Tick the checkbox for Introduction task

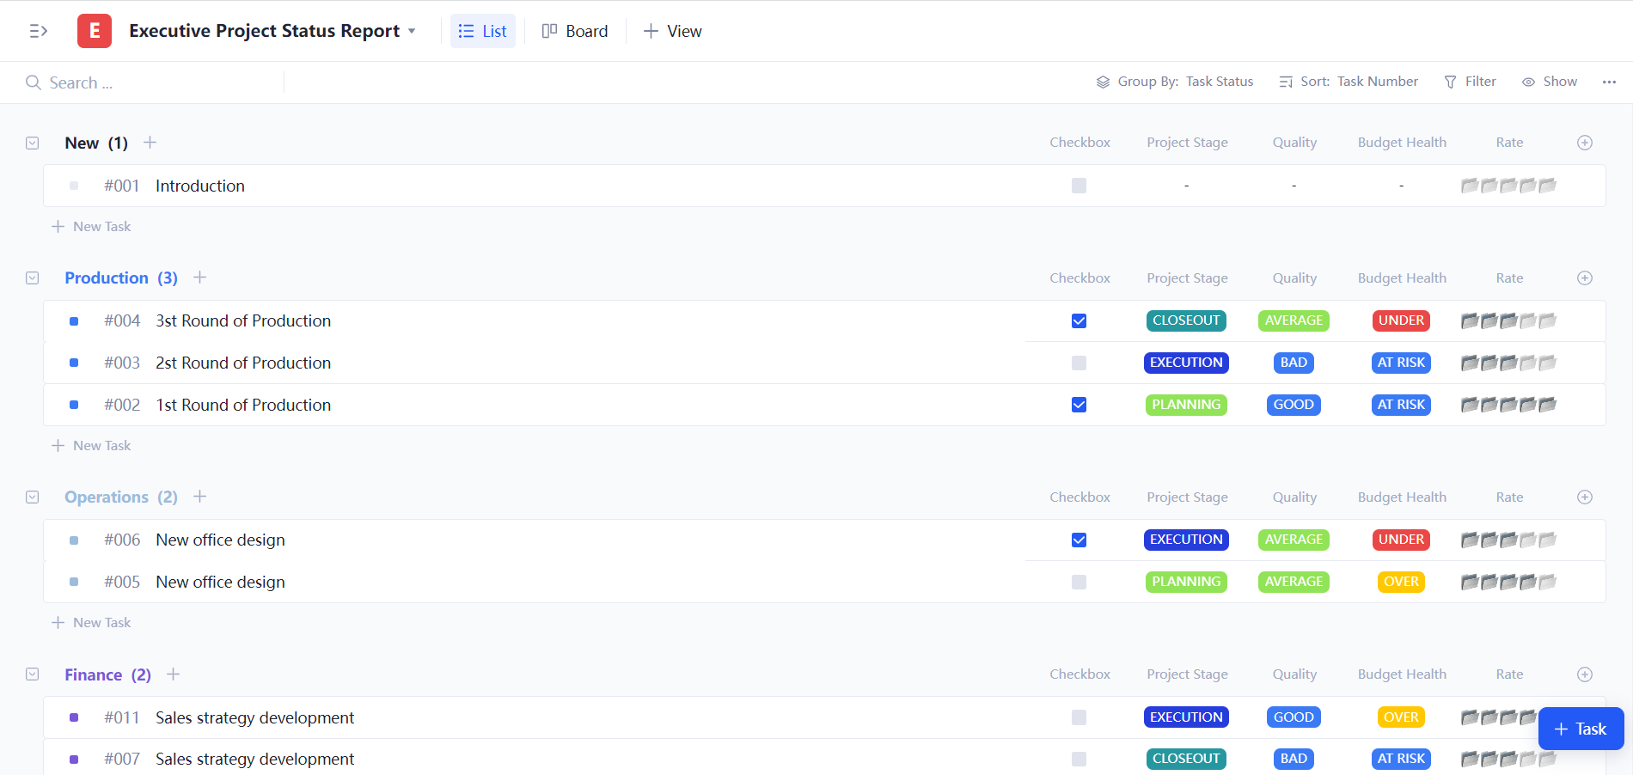[x=1079, y=186]
